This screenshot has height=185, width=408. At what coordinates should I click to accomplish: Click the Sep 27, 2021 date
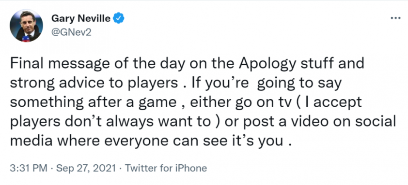(x=86, y=168)
